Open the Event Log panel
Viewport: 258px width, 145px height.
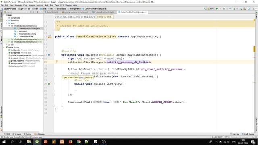click(x=235, y=134)
